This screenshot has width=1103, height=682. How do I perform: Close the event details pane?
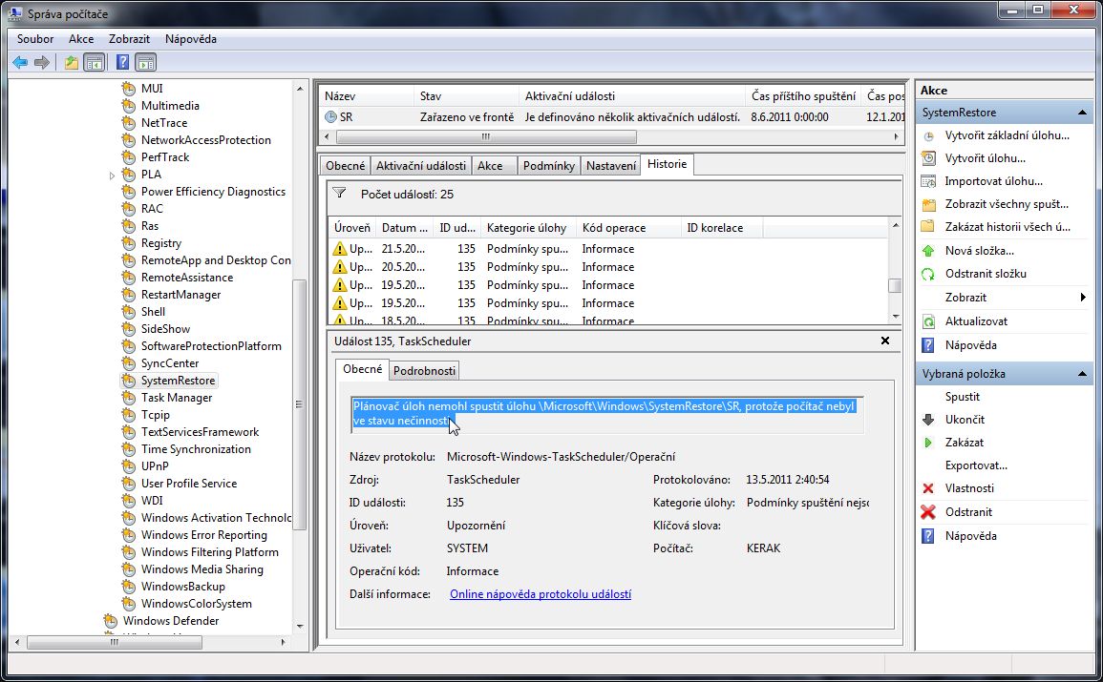click(x=884, y=341)
